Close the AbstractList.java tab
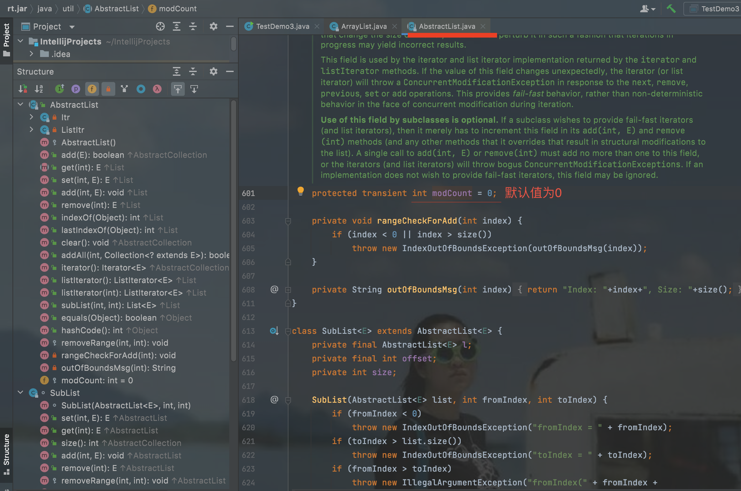Screen dimensions: 741x491 pos(483,26)
